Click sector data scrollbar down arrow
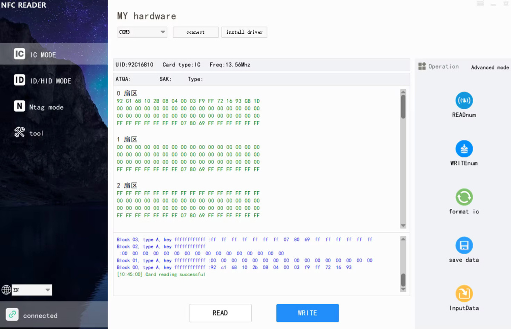 [x=403, y=226]
